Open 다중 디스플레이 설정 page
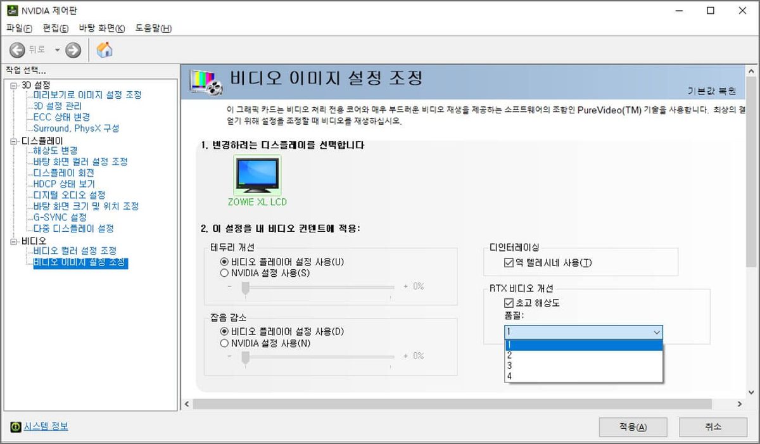The width and height of the screenshot is (760, 444). pyautogui.click(x=73, y=228)
